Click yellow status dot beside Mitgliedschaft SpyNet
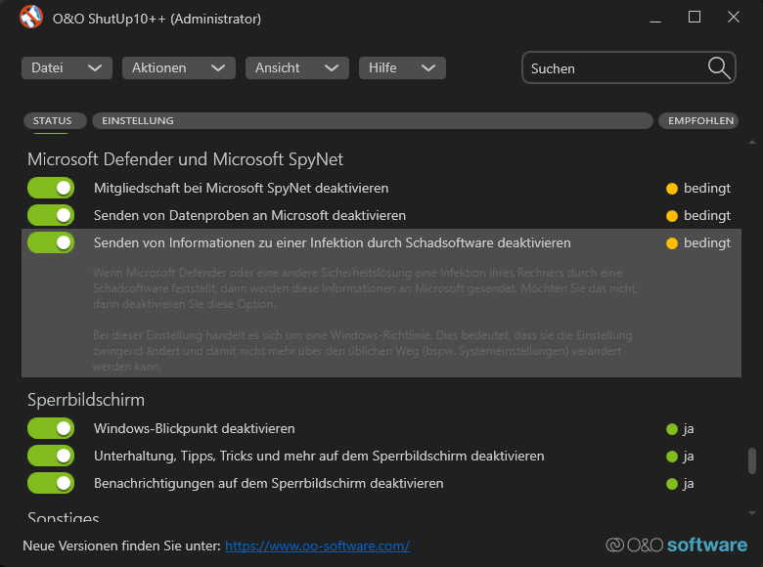763x567 pixels. pos(671,189)
